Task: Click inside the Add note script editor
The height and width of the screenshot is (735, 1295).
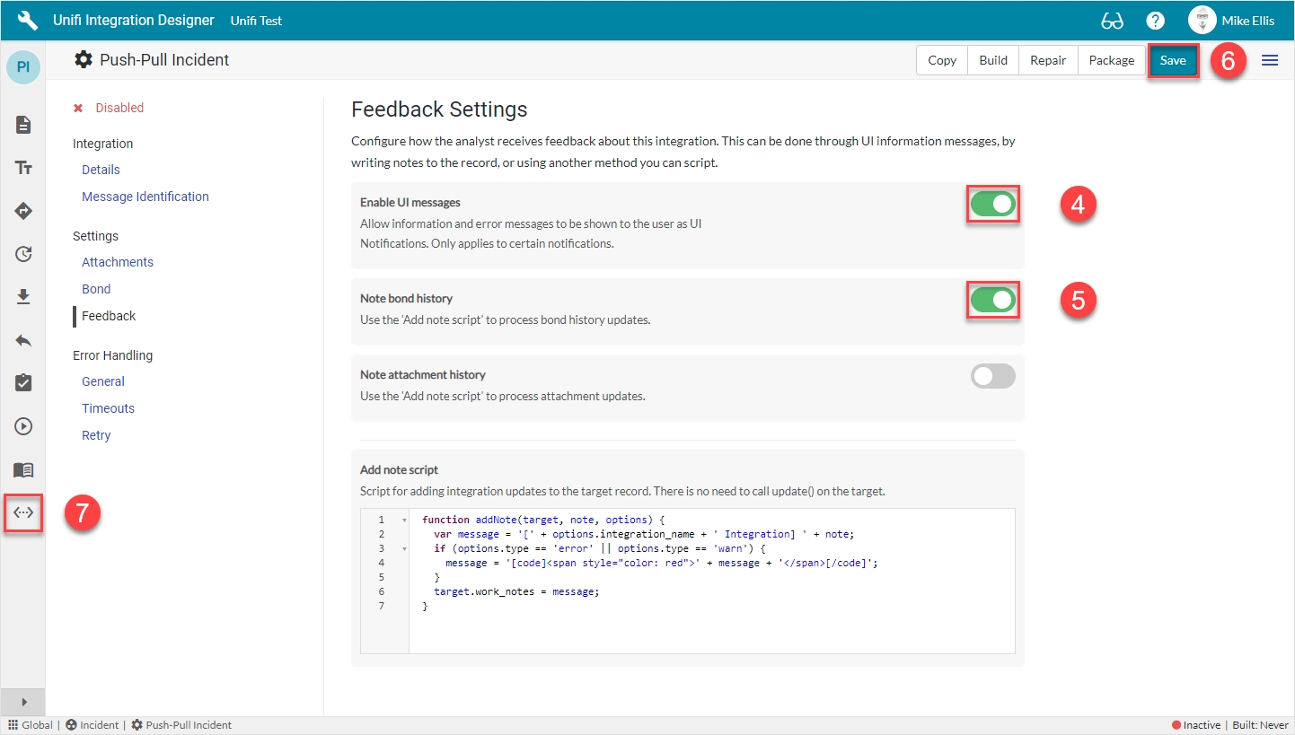Action: [709, 628]
